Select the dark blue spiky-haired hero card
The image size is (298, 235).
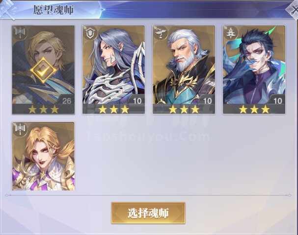tap(254, 70)
